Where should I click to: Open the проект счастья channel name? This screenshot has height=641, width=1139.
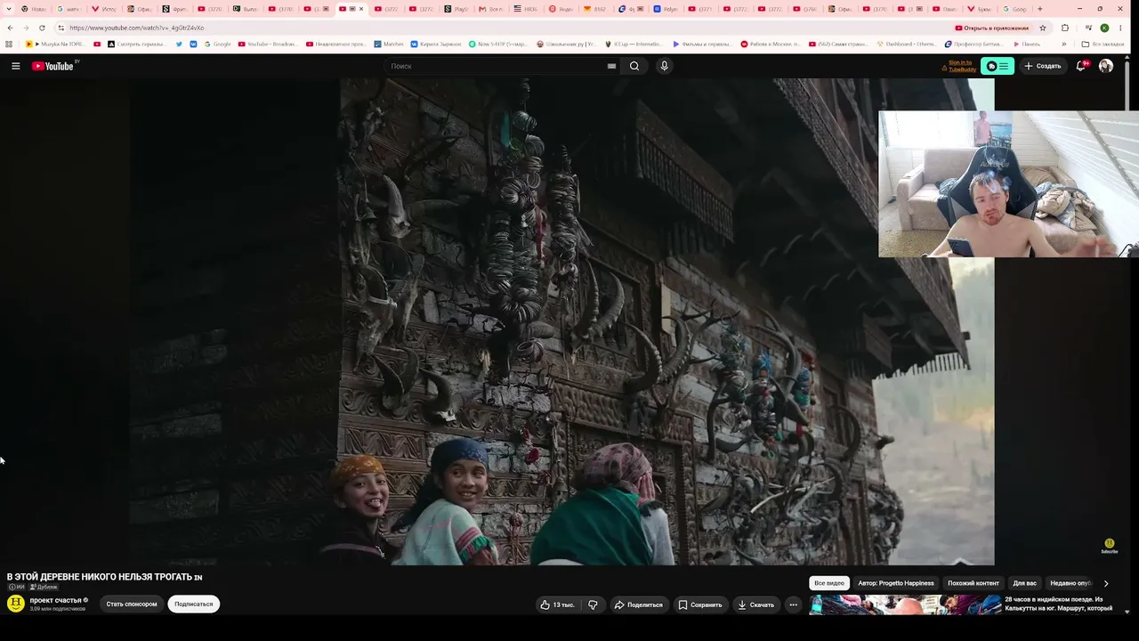click(x=56, y=600)
